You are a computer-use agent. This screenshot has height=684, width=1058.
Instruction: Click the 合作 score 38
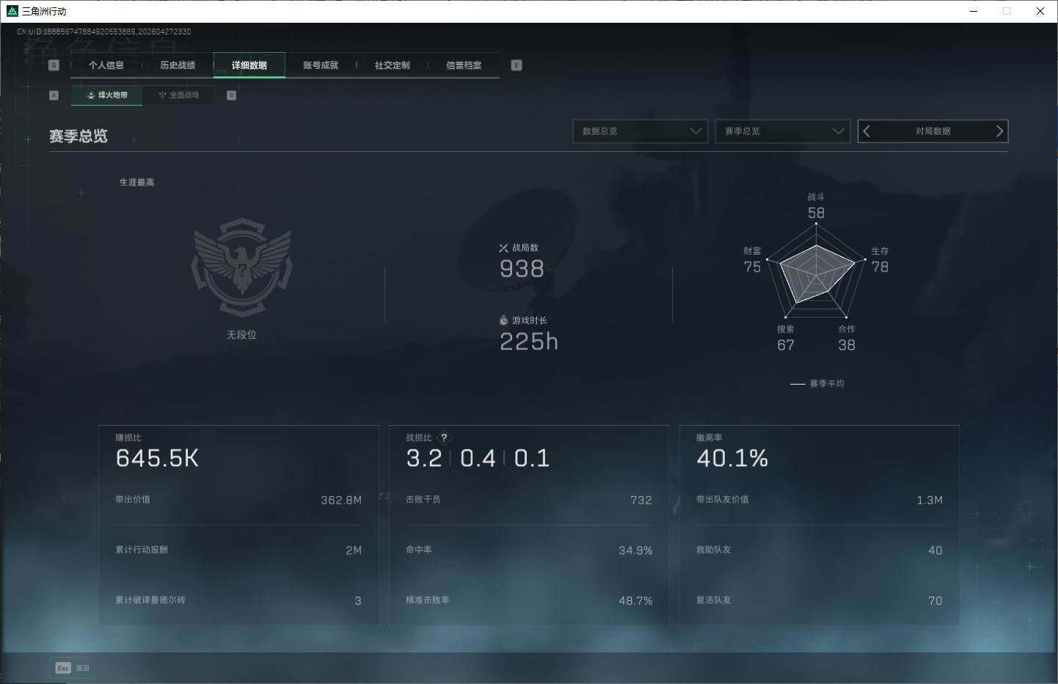847,345
